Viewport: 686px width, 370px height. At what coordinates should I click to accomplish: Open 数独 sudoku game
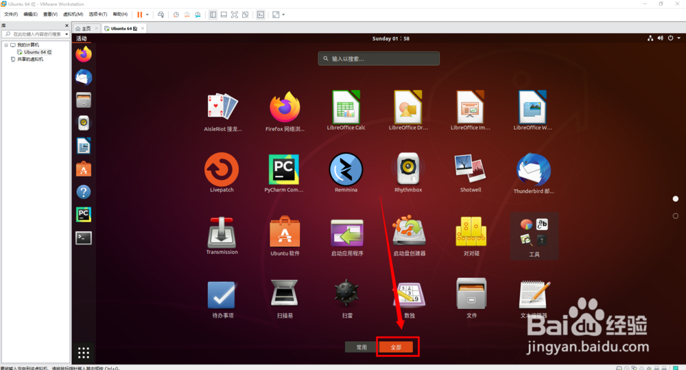click(x=409, y=299)
